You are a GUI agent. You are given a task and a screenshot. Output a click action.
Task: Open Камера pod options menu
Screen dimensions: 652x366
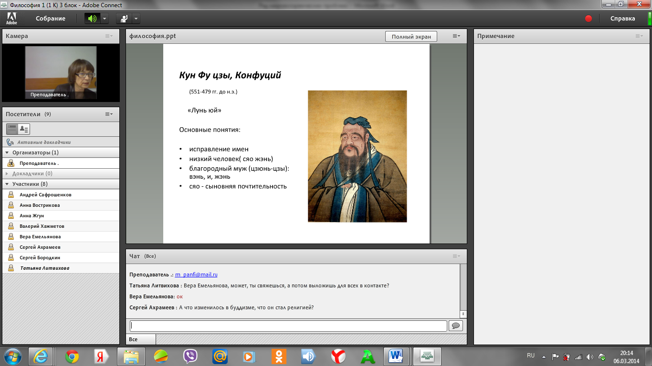tap(109, 36)
